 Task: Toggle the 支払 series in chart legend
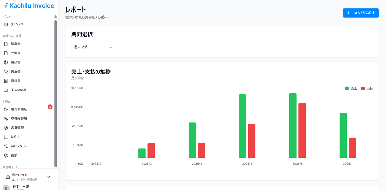coord(367,88)
